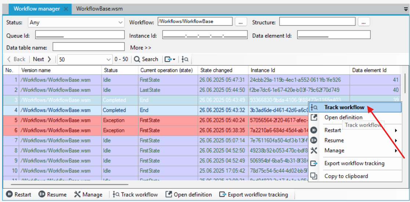Image resolution: width=410 pixels, height=202 pixels.
Task: Click the Data table name input field
Action: click(88, 47)
